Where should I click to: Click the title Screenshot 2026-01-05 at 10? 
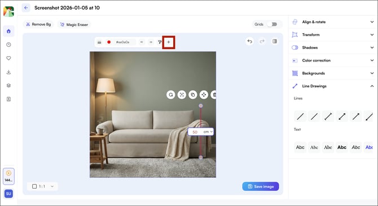[x=67, y=8]
